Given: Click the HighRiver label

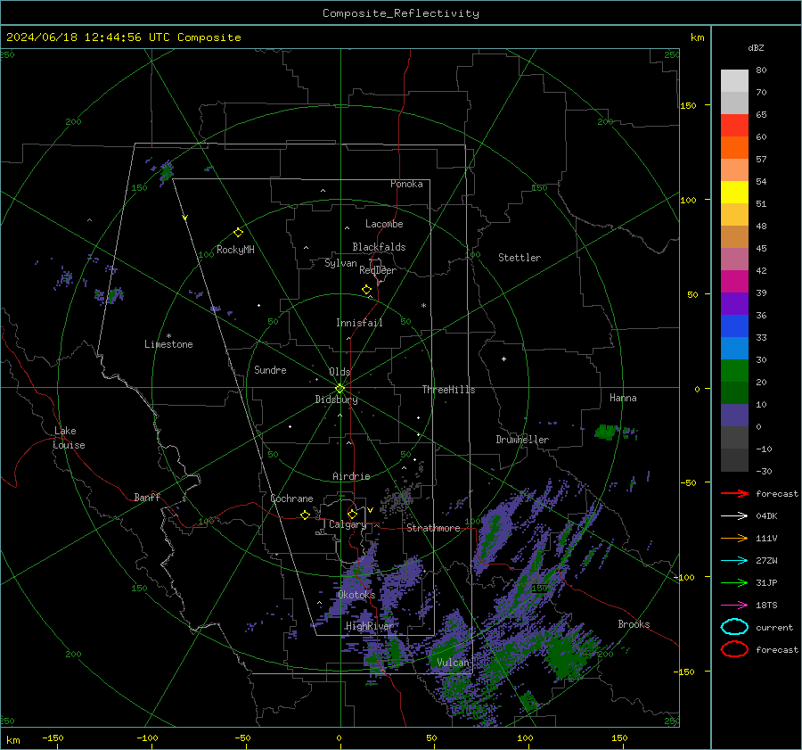Looking at the screenshot, I should click(370, 626).
